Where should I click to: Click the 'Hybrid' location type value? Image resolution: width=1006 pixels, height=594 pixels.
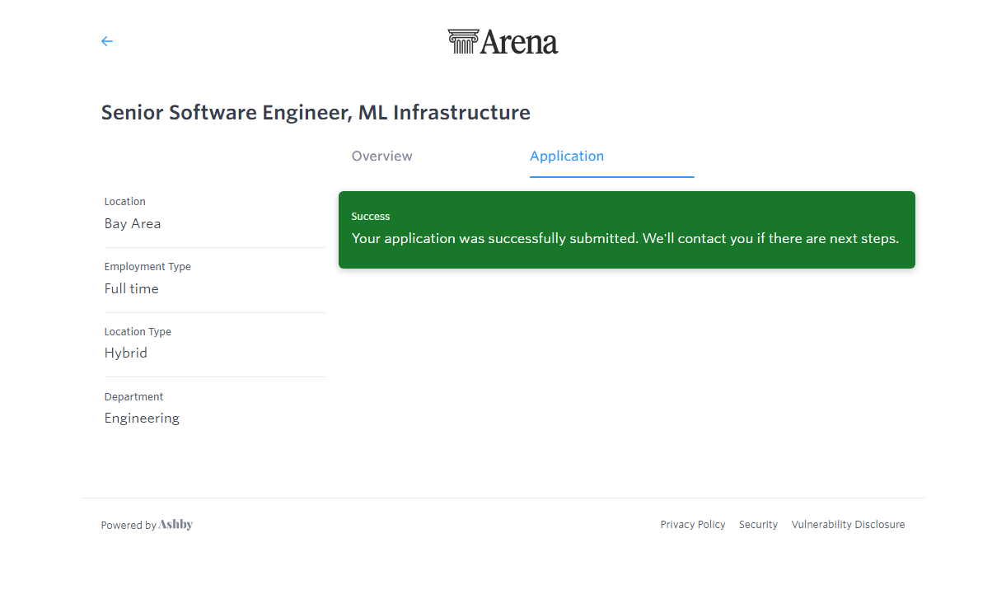click(x=125, y=353)
